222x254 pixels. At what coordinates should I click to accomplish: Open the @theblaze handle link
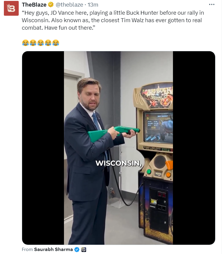[69, 5]
